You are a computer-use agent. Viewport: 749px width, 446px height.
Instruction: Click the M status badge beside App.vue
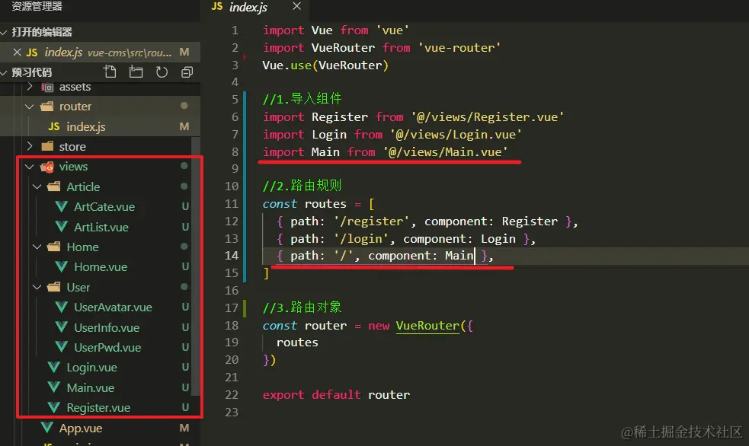pos(184,428)
